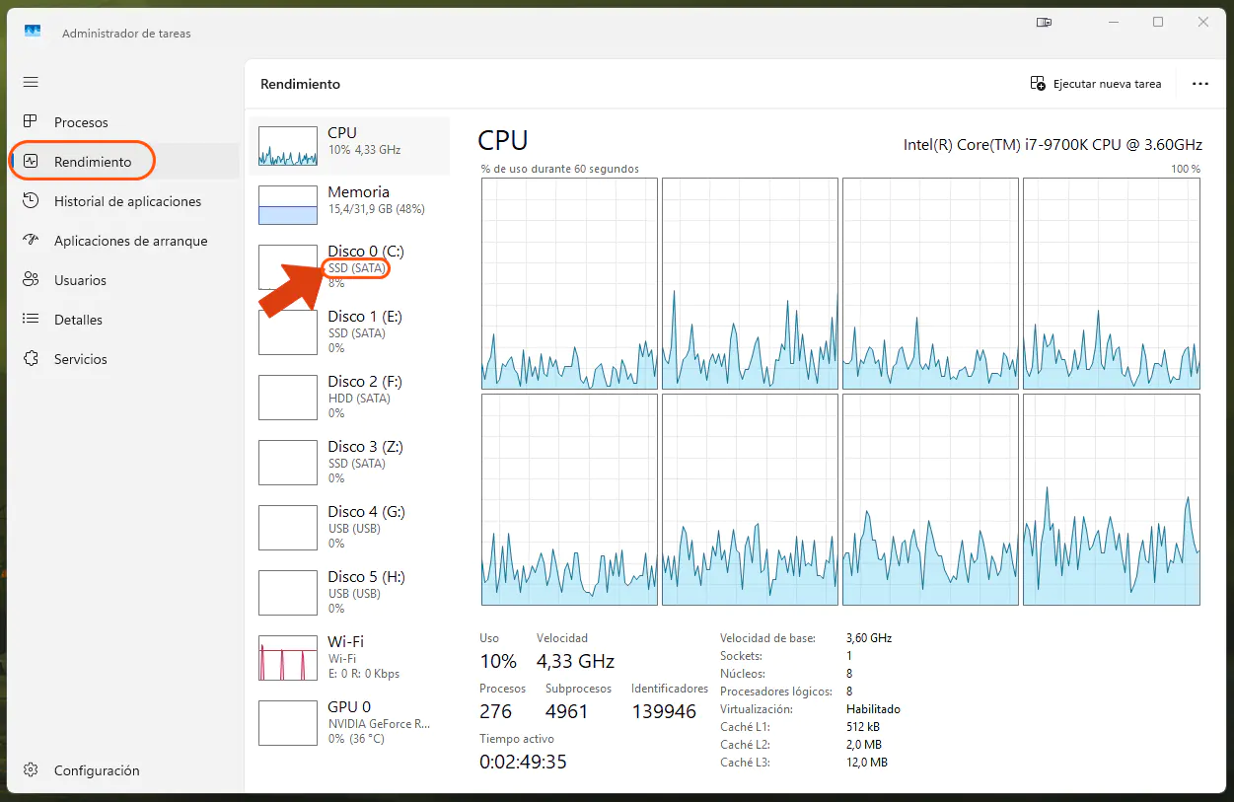
Task: Select Aplicaciones de arranque in sidebar
Action: point(129,240)
